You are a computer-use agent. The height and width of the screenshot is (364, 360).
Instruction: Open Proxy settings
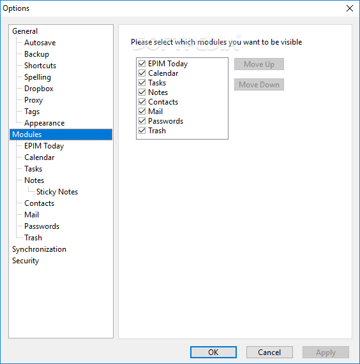(34, 100)
